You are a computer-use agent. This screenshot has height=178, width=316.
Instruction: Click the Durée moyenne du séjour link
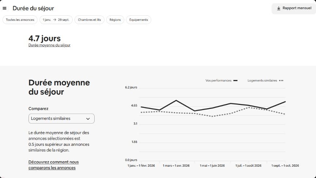[x=49, y=45]
